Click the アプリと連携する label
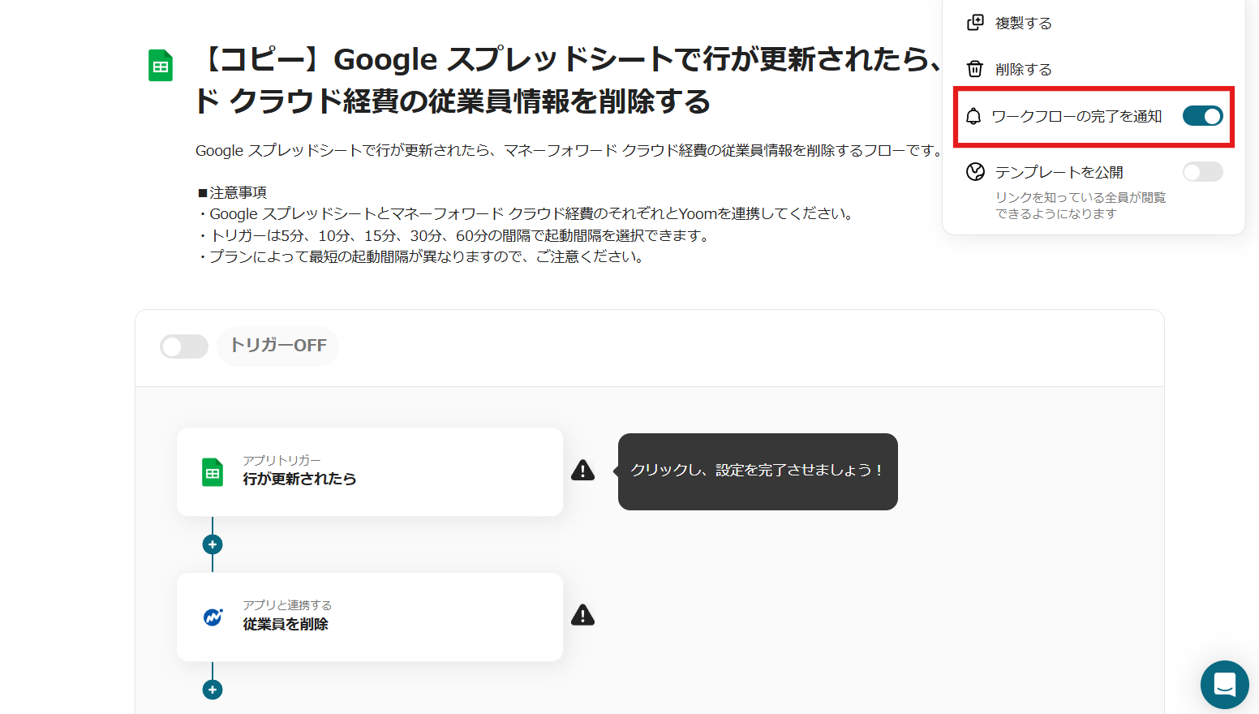 pos(287,605)
